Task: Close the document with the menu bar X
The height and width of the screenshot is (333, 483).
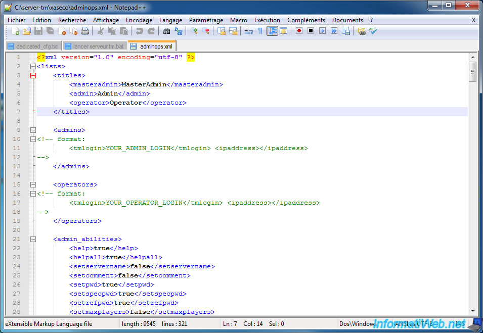Action: (x=473, y=20)
